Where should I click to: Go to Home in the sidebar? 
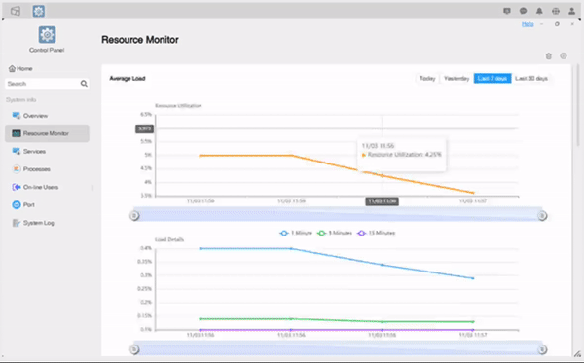(20, 68)
